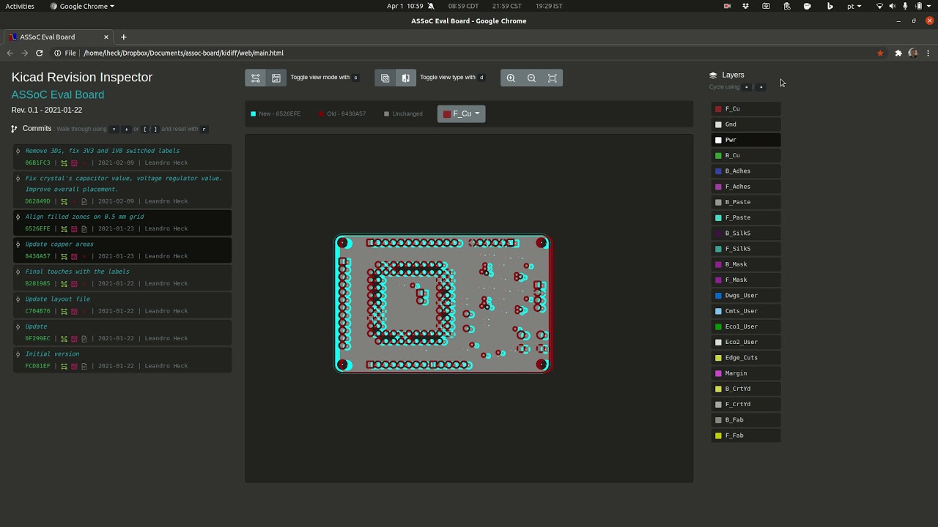The image size is (938, 527).
Task: Click the PCB board diff image
Action: 442,304
